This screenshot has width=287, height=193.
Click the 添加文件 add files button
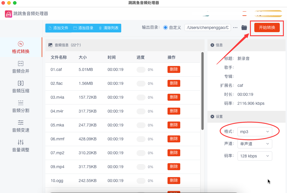pyautogui.click(x=58, y=28)
